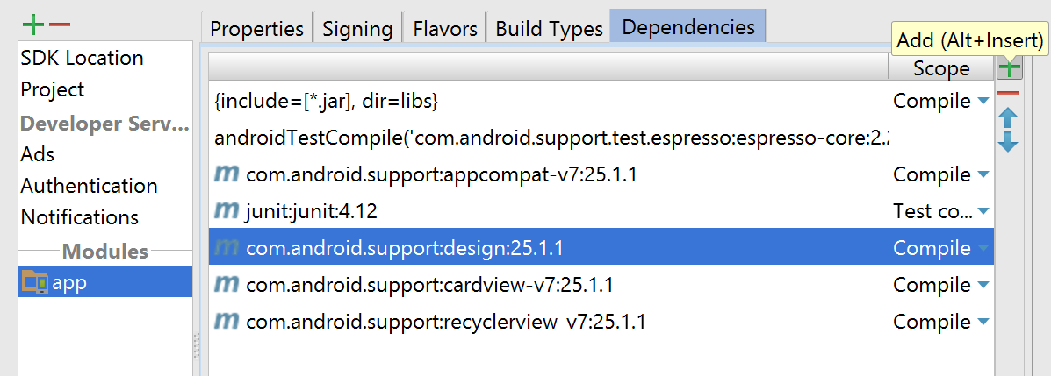
Task: Click green plus above SDK Location
Action: 32,25
